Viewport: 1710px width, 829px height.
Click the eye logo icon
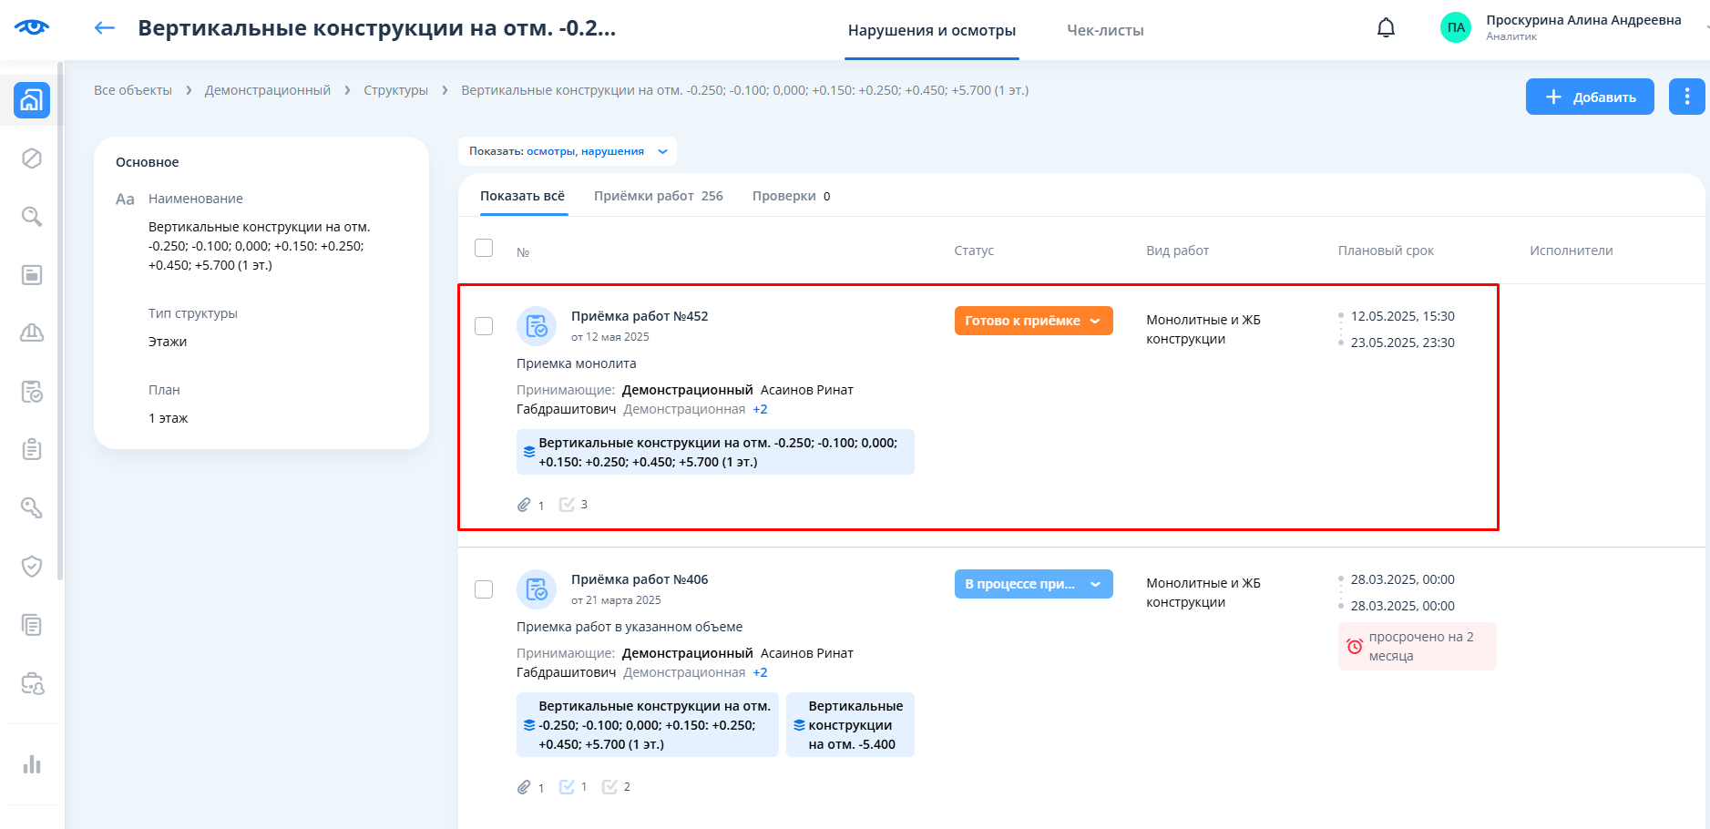pos(32,27)
